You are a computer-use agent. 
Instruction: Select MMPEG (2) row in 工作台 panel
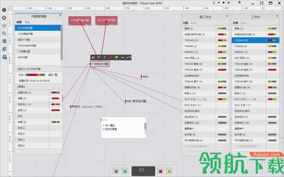(x=256, y=52)
